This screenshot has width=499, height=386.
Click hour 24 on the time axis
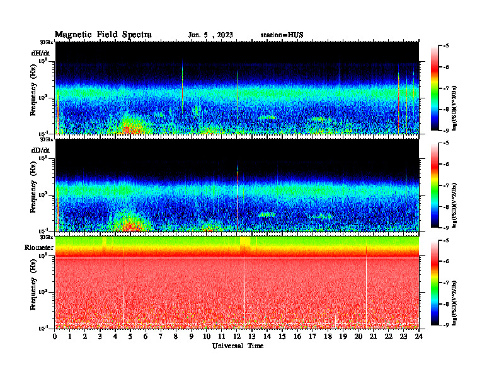tap(418, 337)
